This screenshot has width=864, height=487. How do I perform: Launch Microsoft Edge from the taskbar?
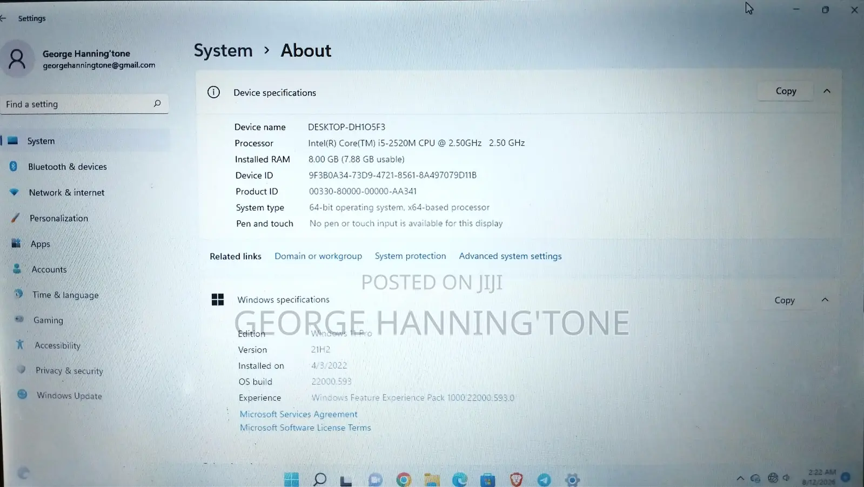460,479
